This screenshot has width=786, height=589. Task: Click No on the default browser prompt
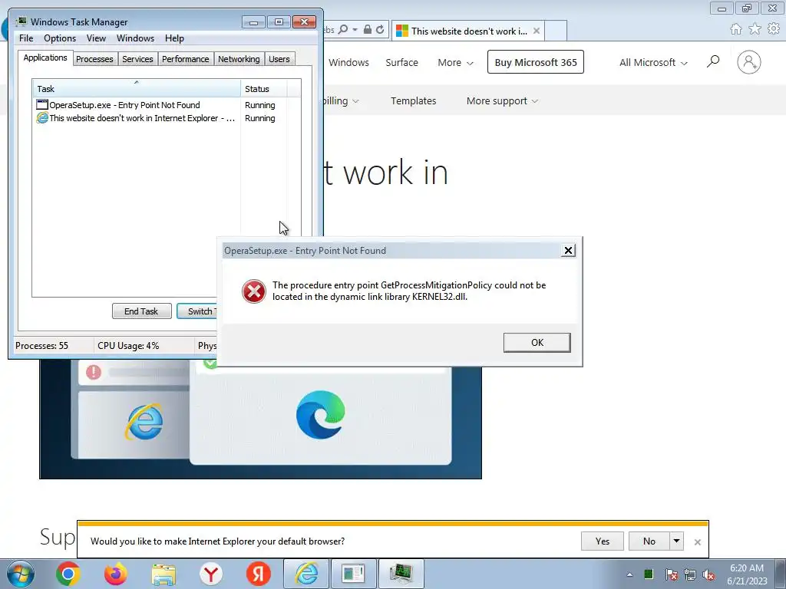(649, 541)
